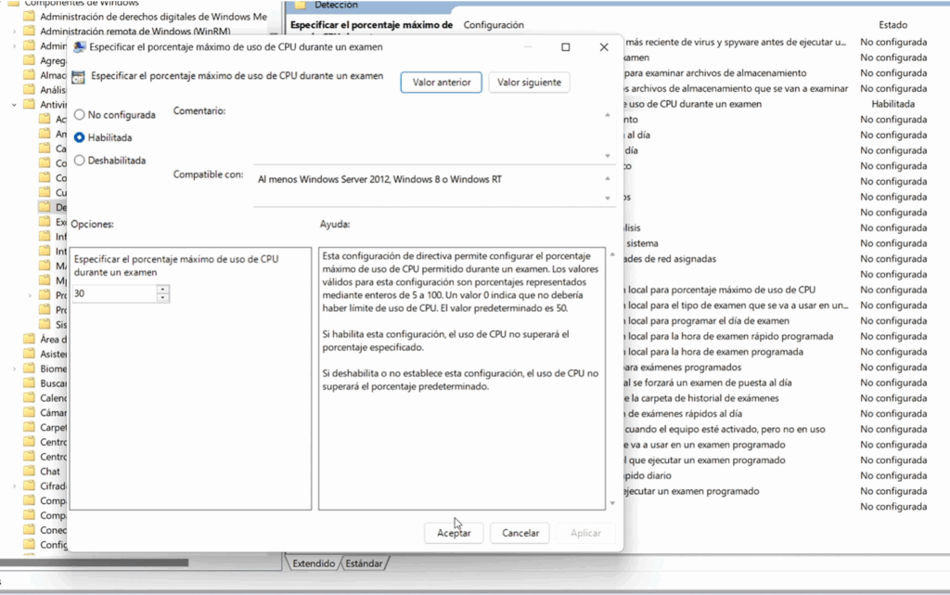Click inside the 'Comentario' text box
The image size is (950, 595).
tap(427, 135)
